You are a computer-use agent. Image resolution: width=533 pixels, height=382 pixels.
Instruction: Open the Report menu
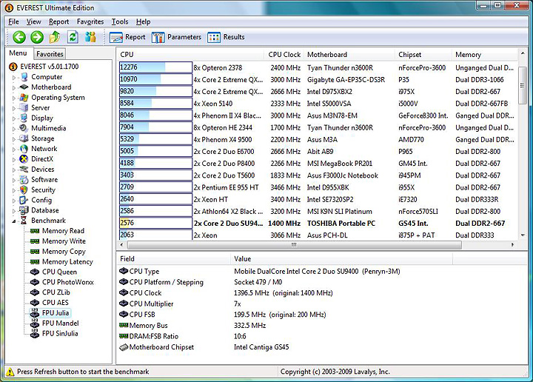[58, 21]
